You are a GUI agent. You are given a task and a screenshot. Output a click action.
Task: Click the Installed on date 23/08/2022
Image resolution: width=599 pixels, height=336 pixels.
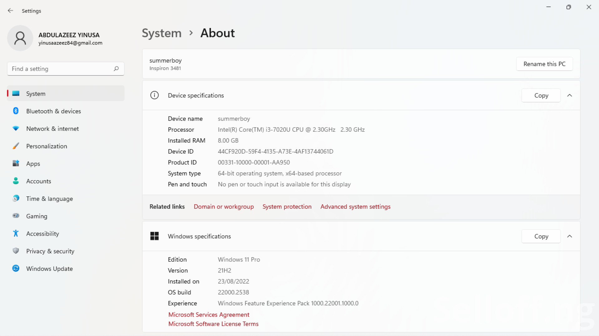click(233, 281)
